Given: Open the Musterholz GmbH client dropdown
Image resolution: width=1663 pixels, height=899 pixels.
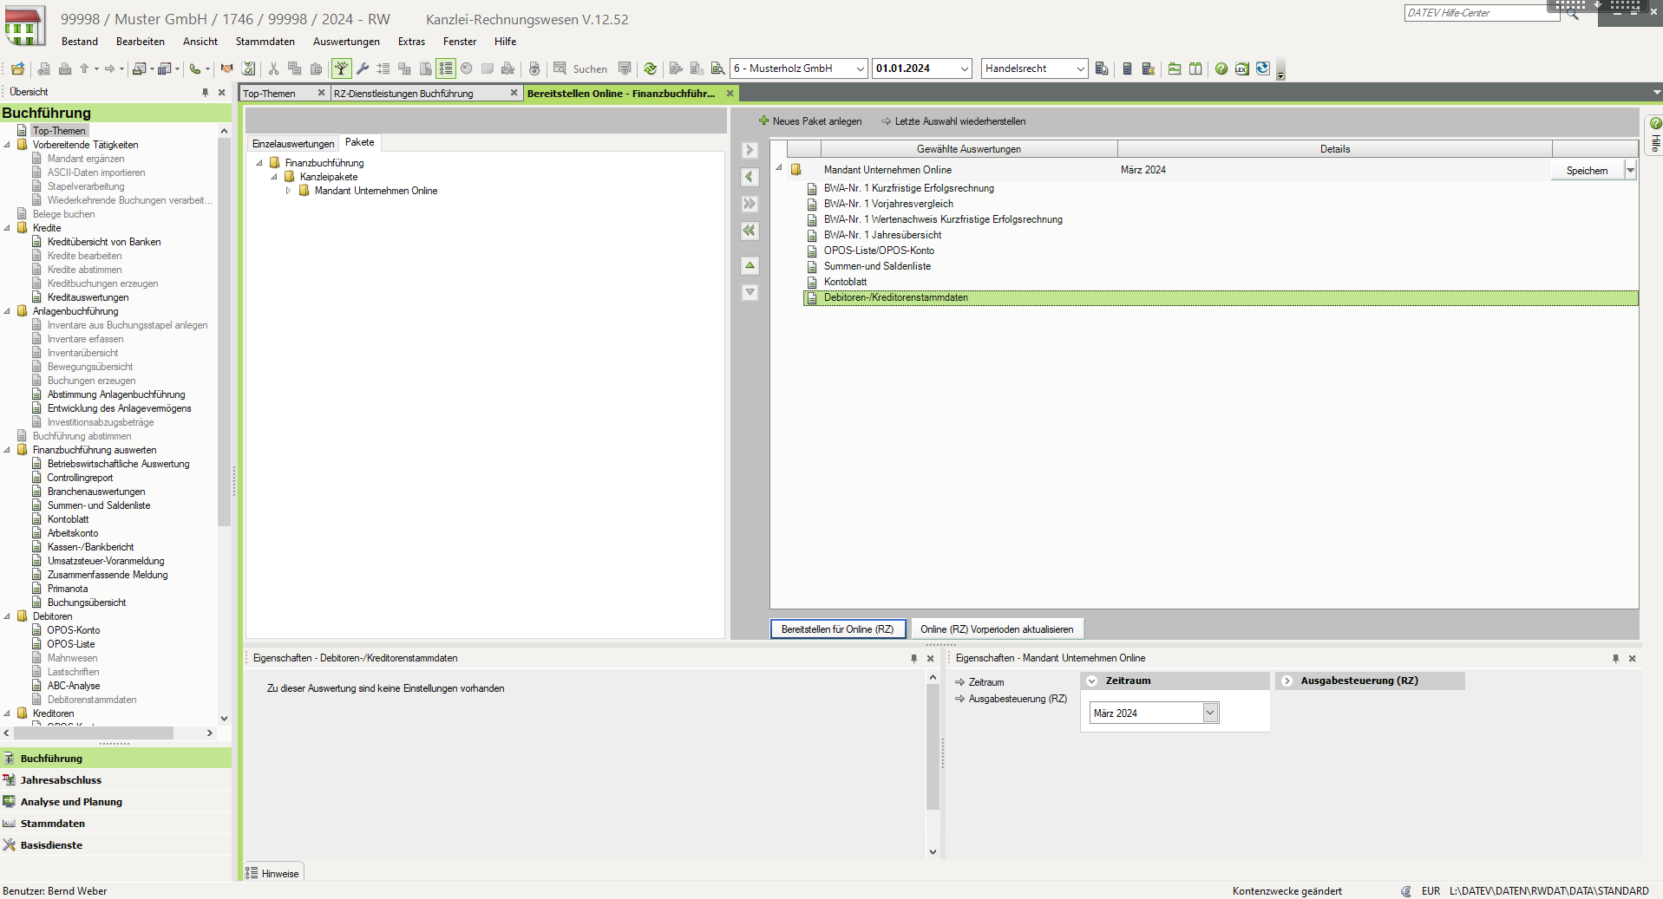Looking at the screenshot, I should 860,68.
